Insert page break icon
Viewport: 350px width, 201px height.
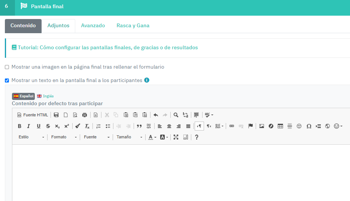(318, 126)
